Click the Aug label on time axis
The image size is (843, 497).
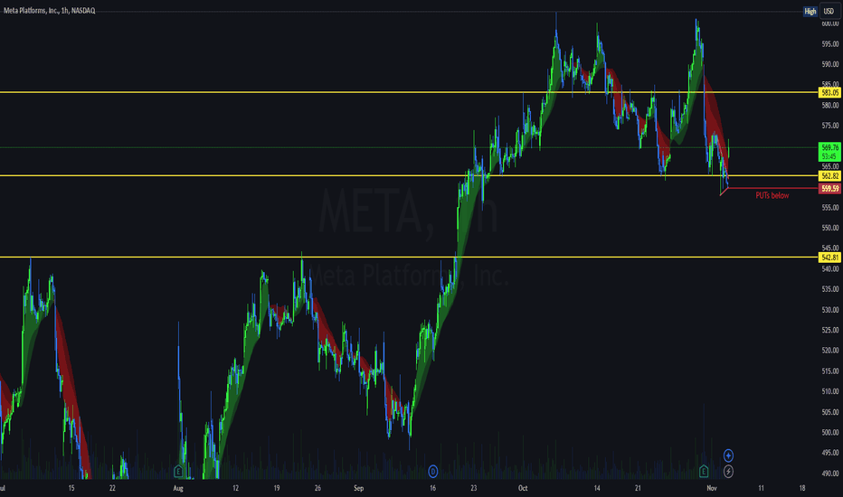point(178,488)
